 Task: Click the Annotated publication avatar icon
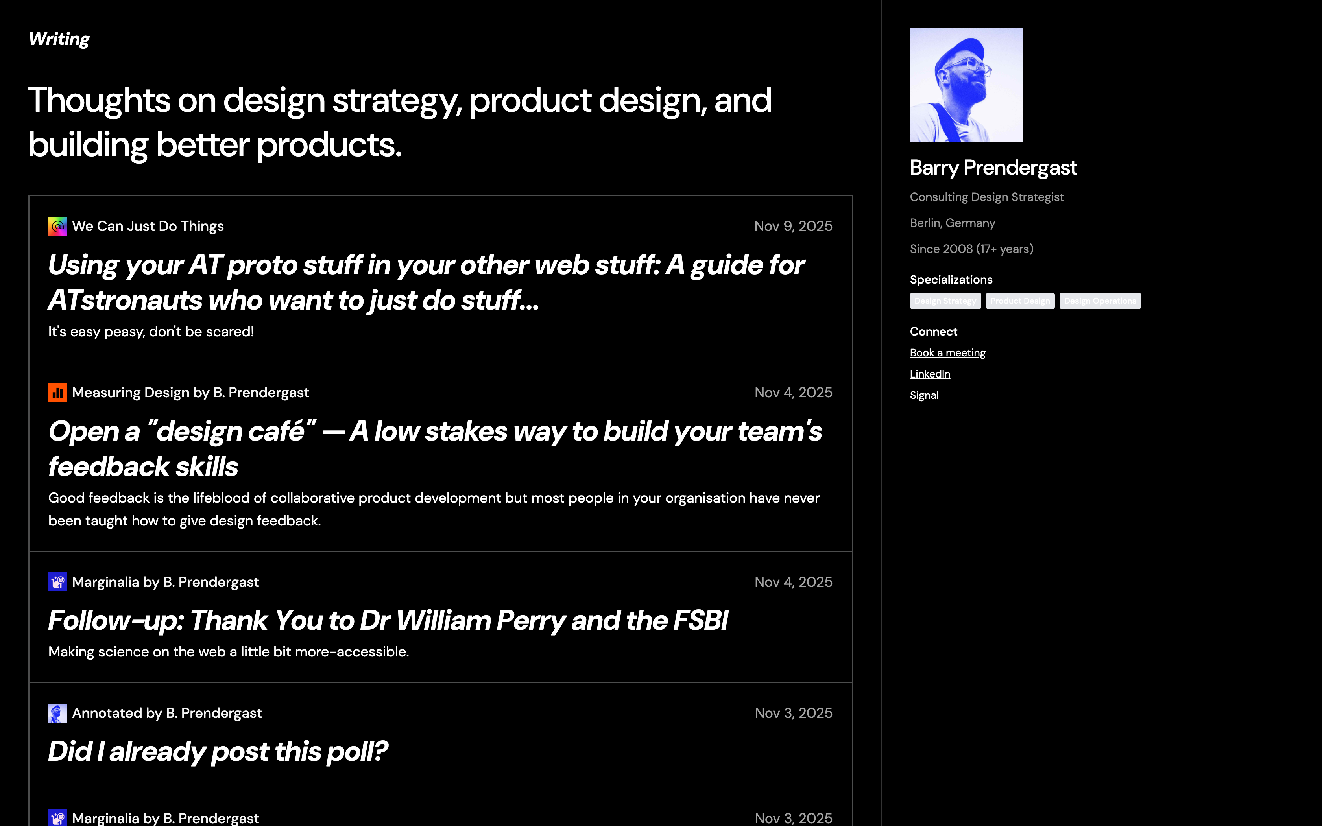[x=57, y=713]
